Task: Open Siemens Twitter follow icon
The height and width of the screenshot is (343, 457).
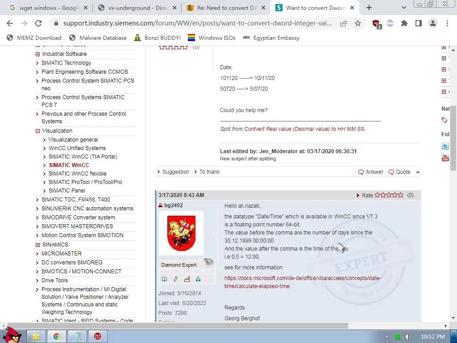Action: (445, 146)
